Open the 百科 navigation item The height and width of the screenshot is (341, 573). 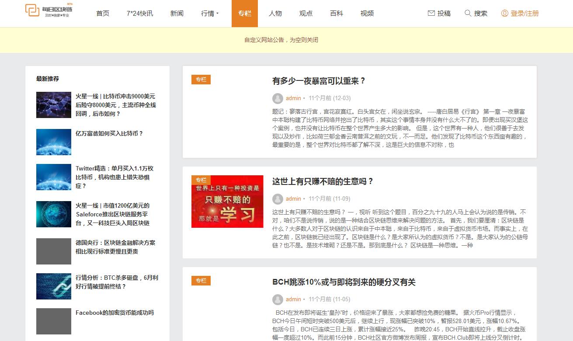337,14
